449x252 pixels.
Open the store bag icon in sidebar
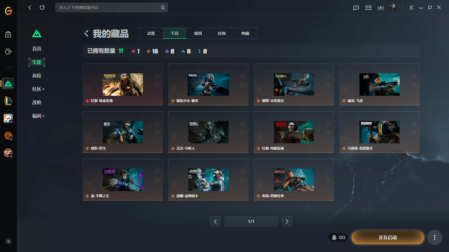(x=8, y=34)
